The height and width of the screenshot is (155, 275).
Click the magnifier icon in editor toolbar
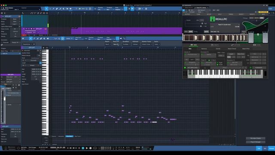[x=59, y=38]
